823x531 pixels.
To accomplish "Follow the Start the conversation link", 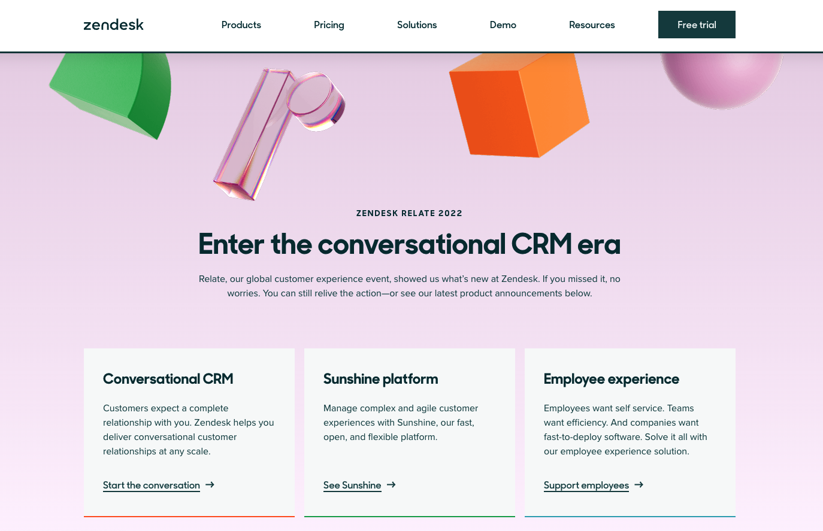I will (x=152, y=485).
